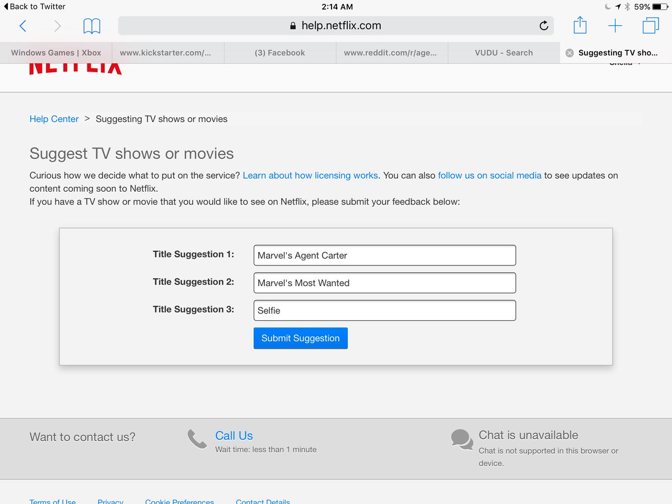Open the (3) Facebook tab
This screenshot has height=504, width=672.
(x=280, y=53)
